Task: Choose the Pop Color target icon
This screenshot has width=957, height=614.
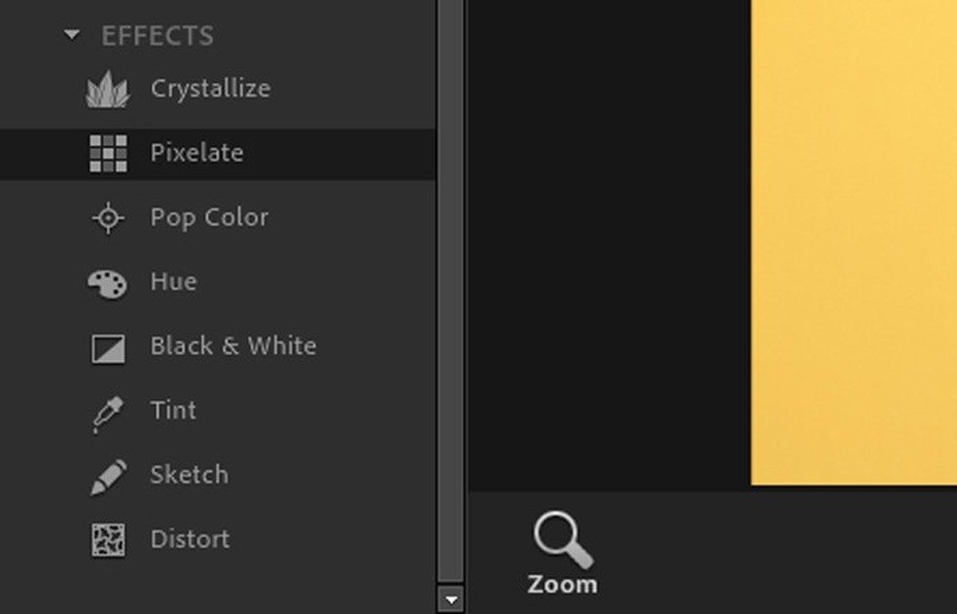Action: (x=108, y=218)
